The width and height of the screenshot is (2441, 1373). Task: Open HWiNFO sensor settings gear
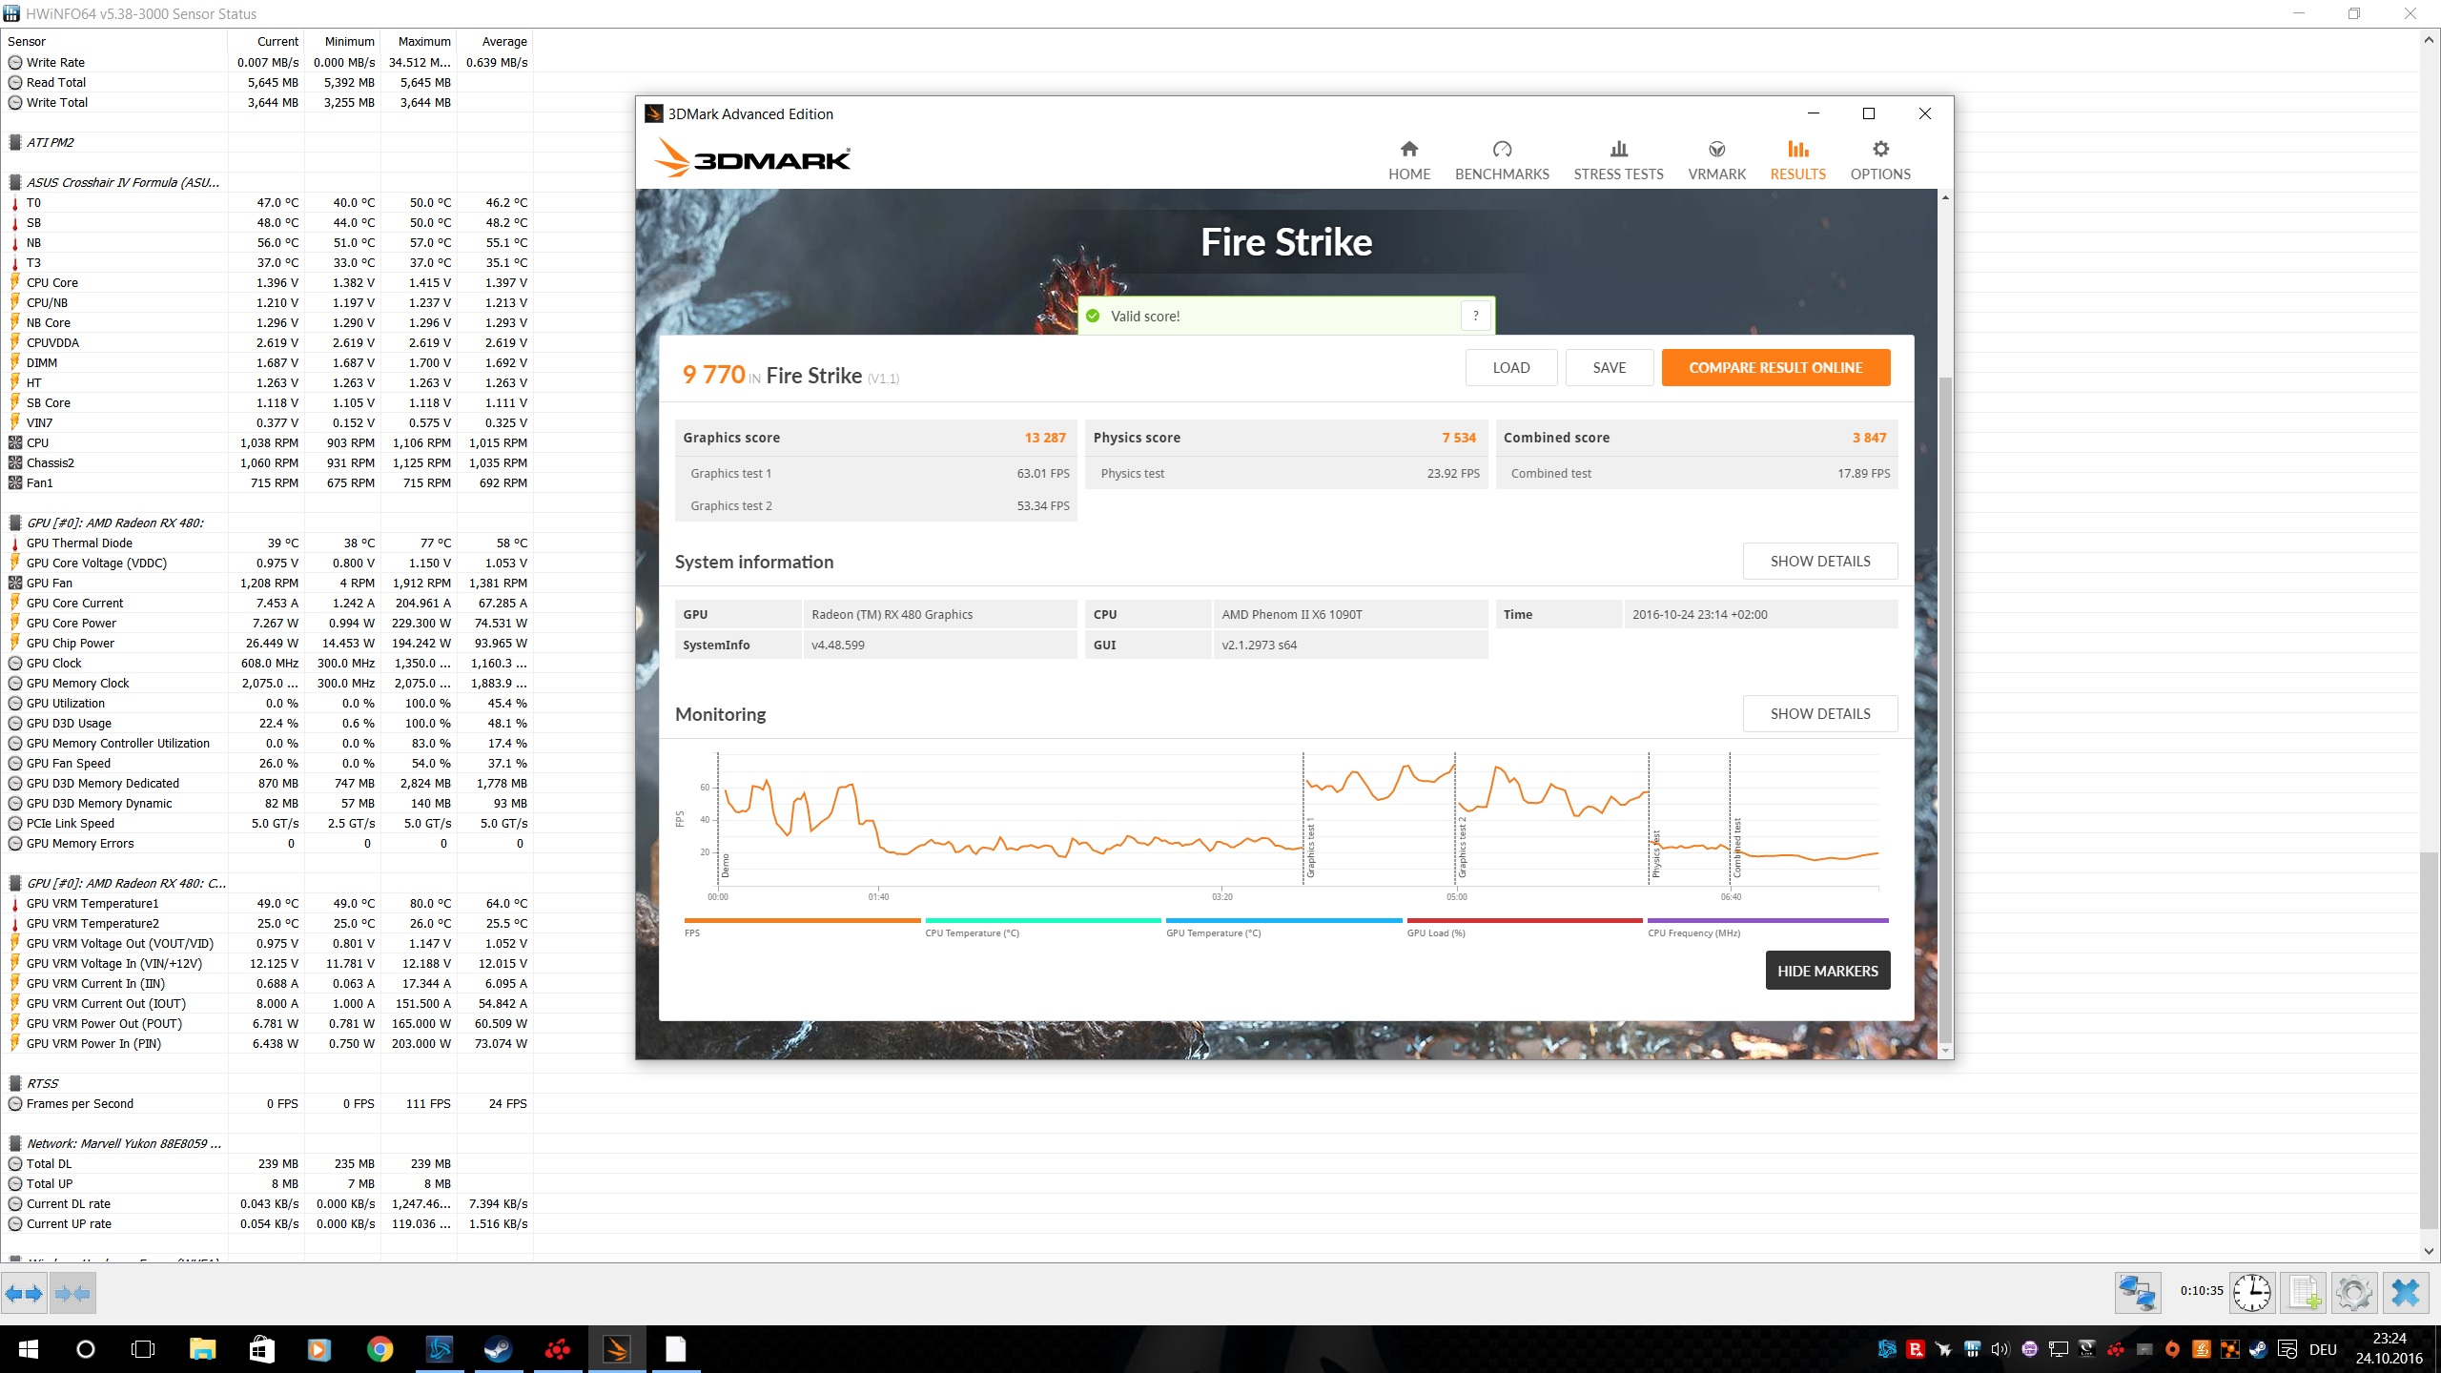point(2354,1293)
